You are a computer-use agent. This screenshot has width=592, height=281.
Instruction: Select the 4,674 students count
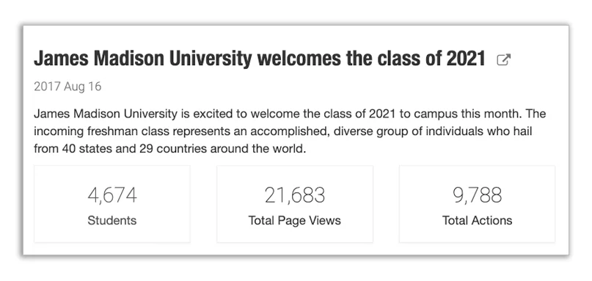(112, 195)
